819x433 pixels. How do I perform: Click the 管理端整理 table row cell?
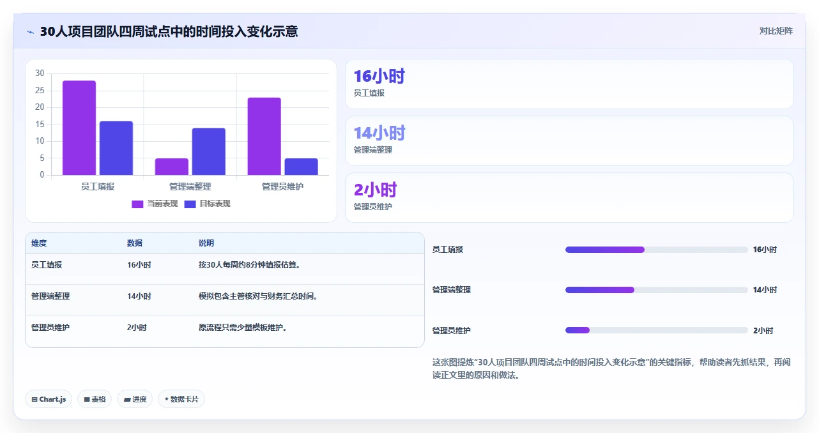point(50,296)
